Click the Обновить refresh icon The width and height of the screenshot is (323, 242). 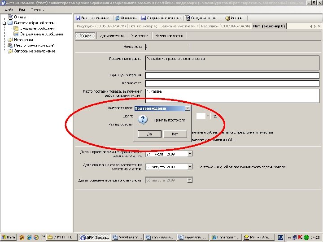click(118, 18)
